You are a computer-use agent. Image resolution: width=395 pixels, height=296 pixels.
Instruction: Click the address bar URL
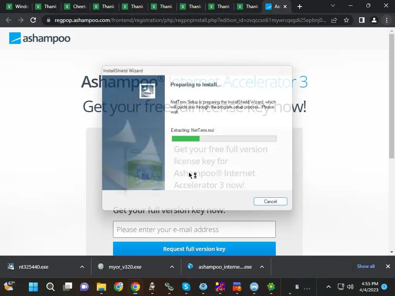190,20
